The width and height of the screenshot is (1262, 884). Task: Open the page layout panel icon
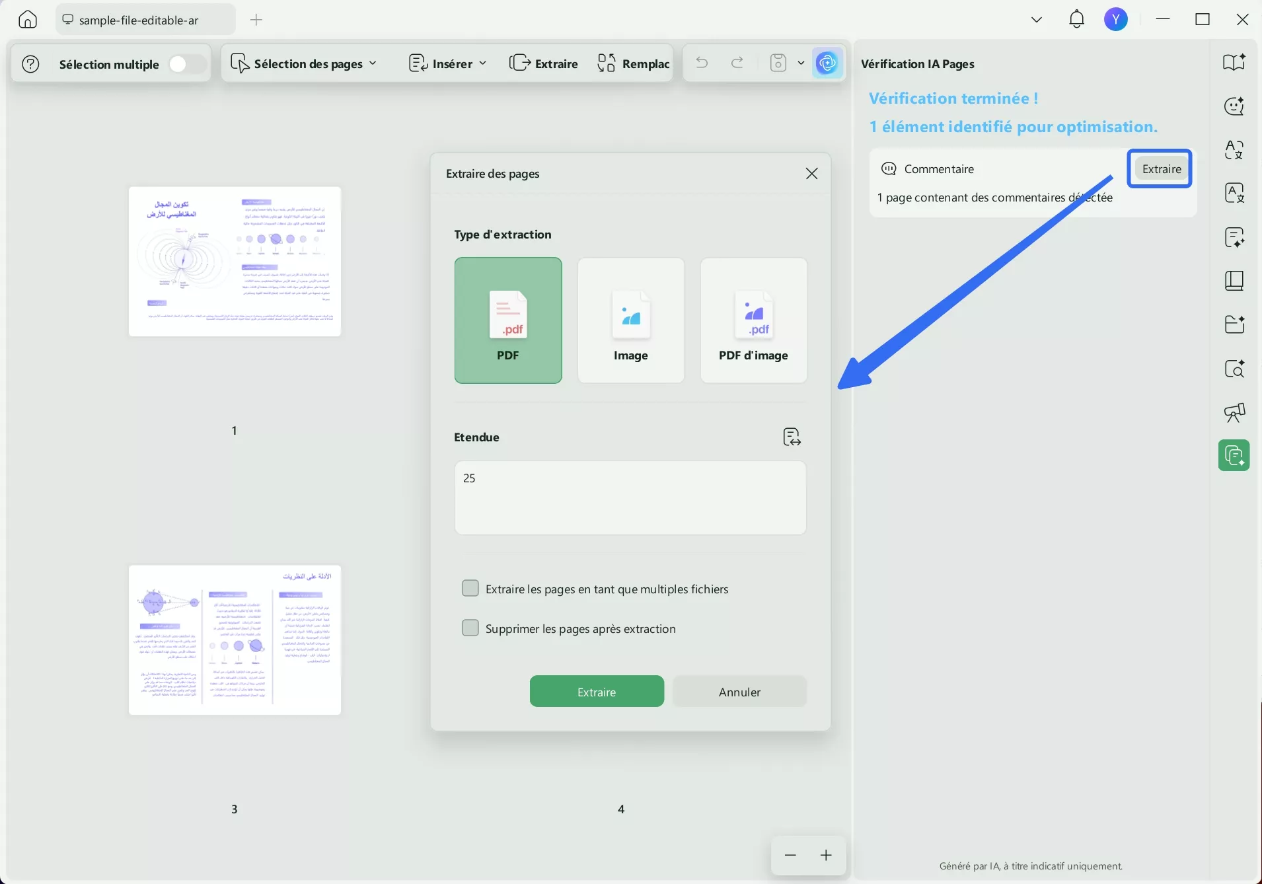pos(1234,281)
